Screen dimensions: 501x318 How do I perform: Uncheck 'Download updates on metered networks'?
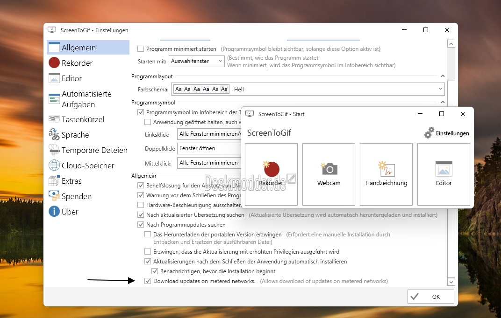coord(148,281)
